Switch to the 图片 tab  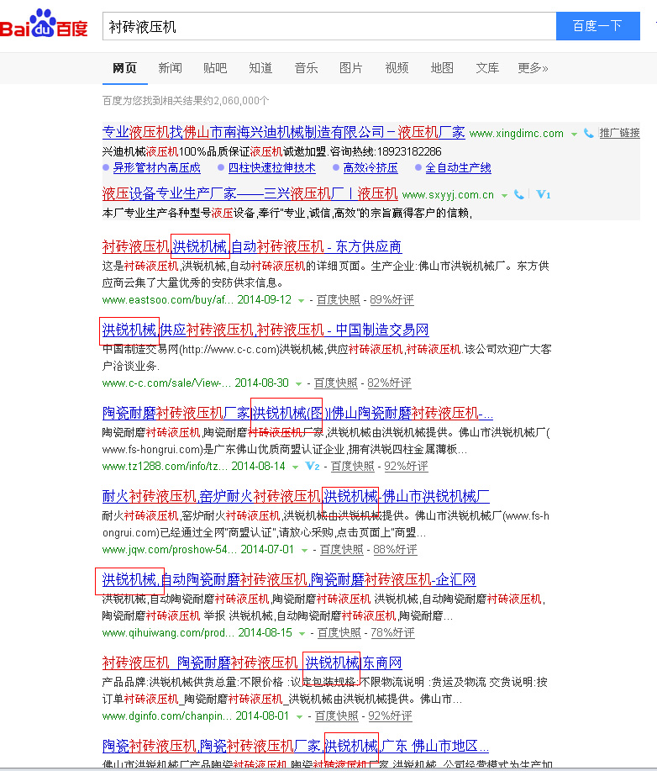351,68
